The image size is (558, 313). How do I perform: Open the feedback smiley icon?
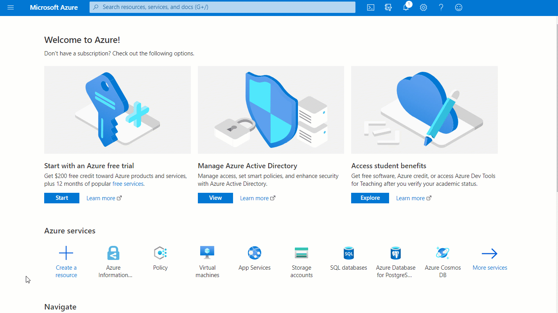click(459, 7)
